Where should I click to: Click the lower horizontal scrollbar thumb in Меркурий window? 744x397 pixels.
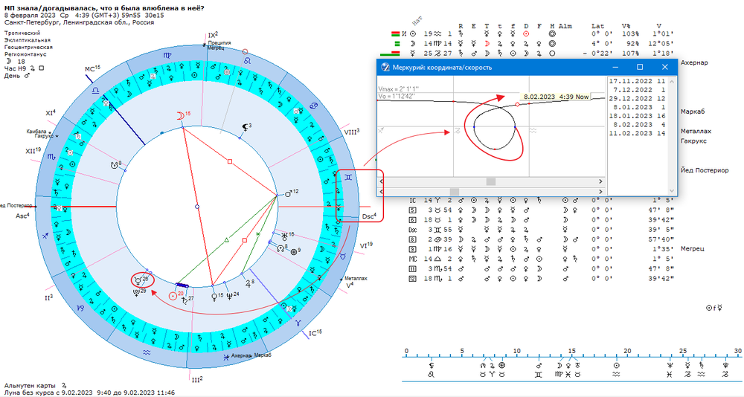coord(454,192)
